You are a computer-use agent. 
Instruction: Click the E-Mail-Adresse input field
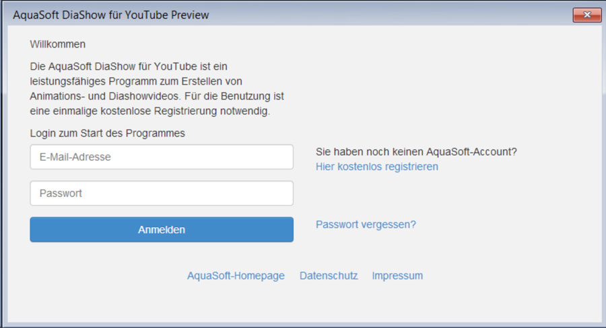point(162,157)
